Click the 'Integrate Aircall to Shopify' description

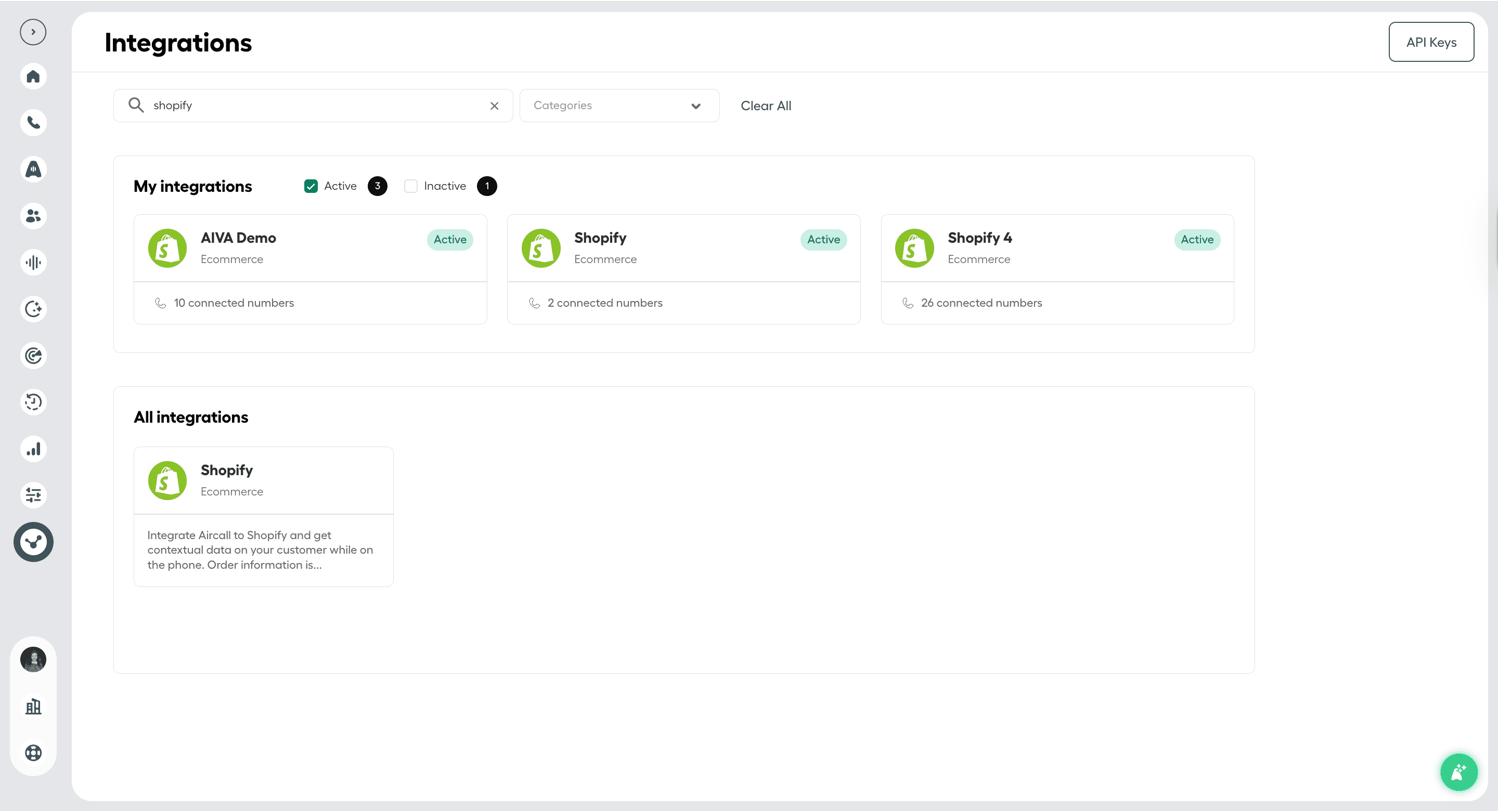tap(260, 550)
